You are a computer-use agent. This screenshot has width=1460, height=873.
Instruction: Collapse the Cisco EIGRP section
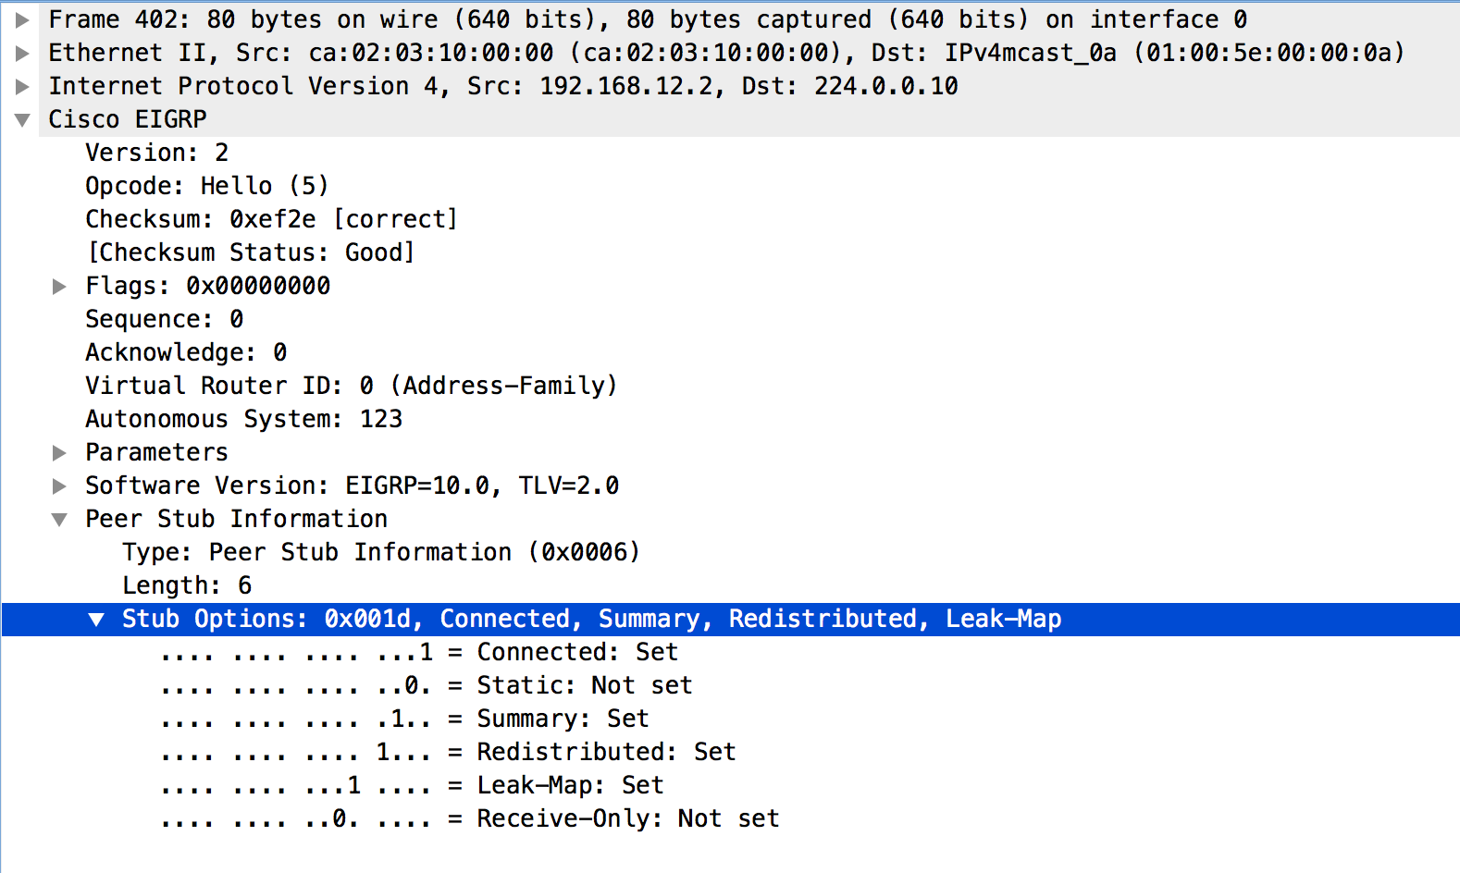[x=23, y=119]
